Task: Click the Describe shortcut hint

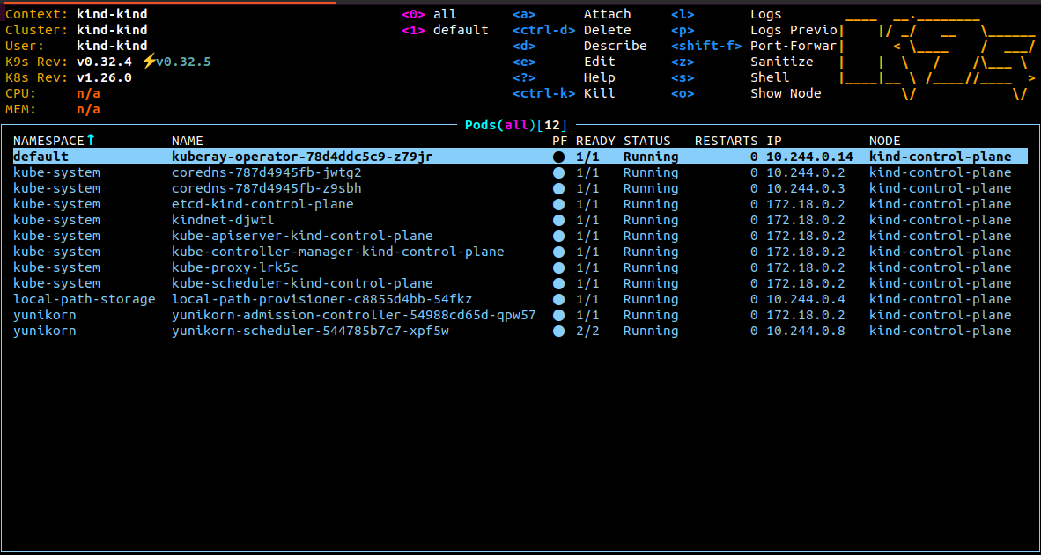Action: tap(615, 46)
